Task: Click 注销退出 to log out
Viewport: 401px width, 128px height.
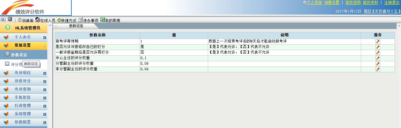Action: point(392,2)
